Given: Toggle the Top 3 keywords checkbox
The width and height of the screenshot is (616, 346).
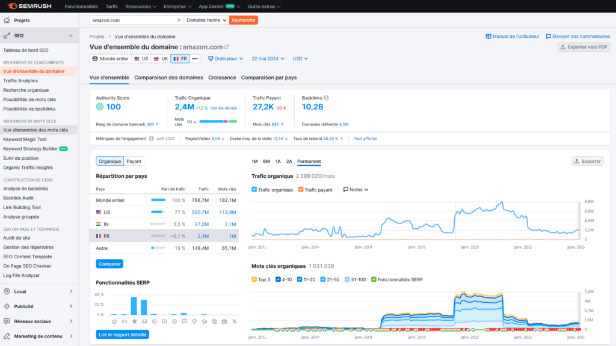Looking at the screenshot, I should (x=254, y=279).
